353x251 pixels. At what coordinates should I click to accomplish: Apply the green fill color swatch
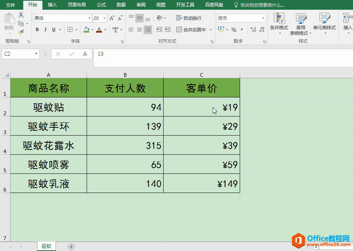click(x=86, y=30)
